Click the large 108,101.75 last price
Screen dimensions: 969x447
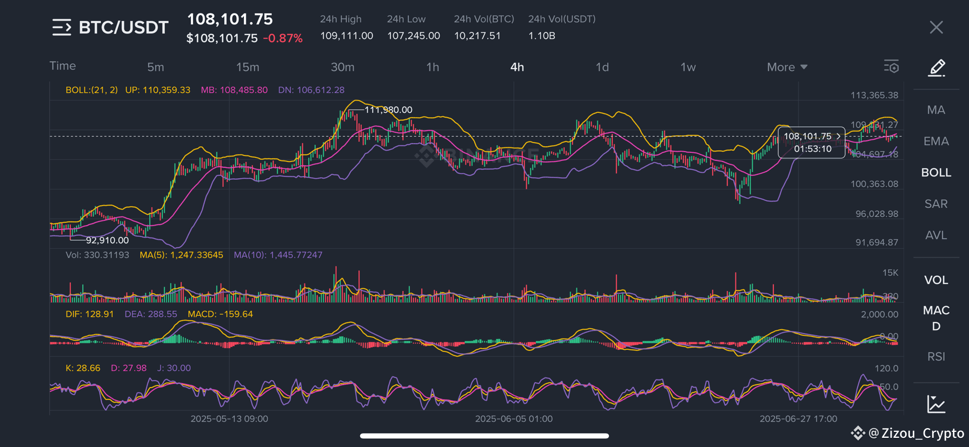click(230, 19)
